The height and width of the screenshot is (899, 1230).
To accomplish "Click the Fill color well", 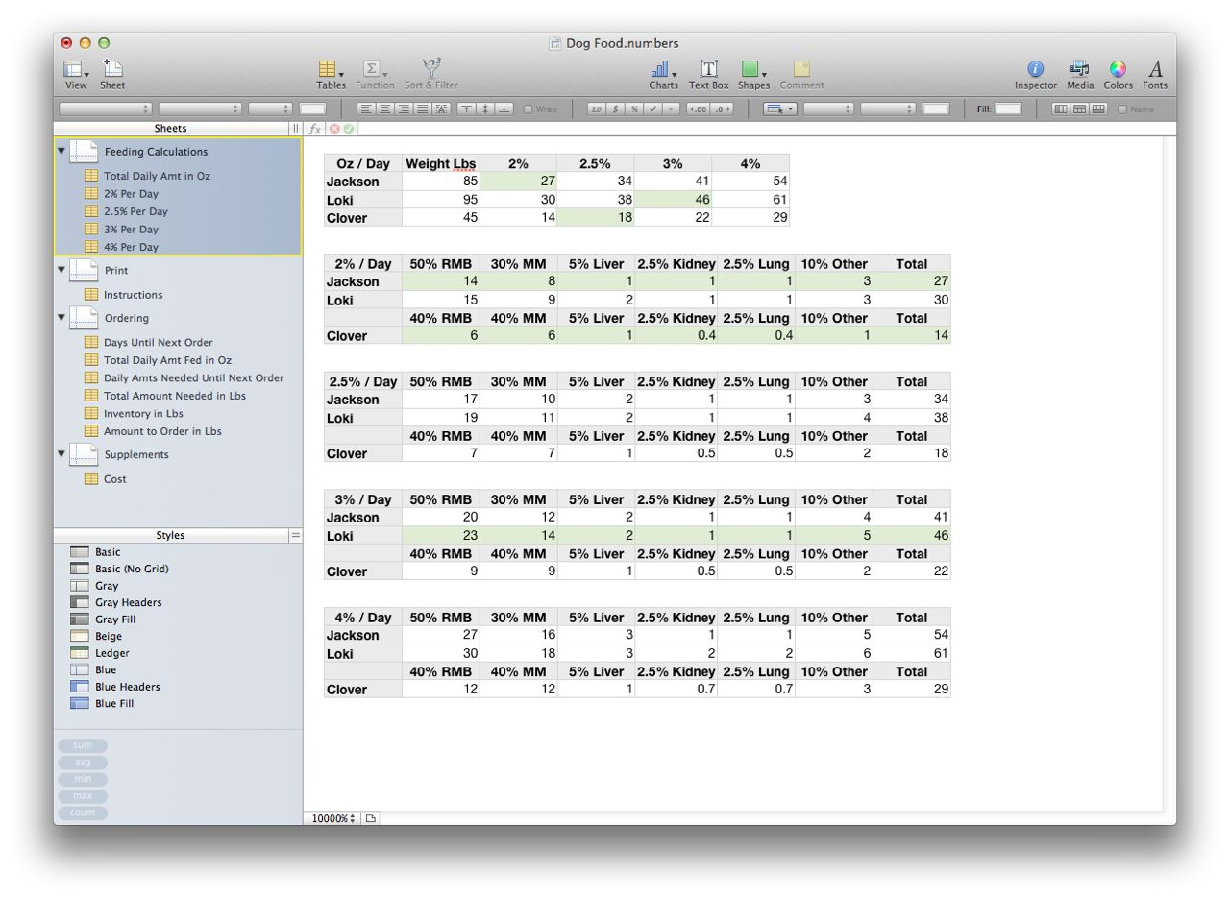I will tap(1007, 109).
